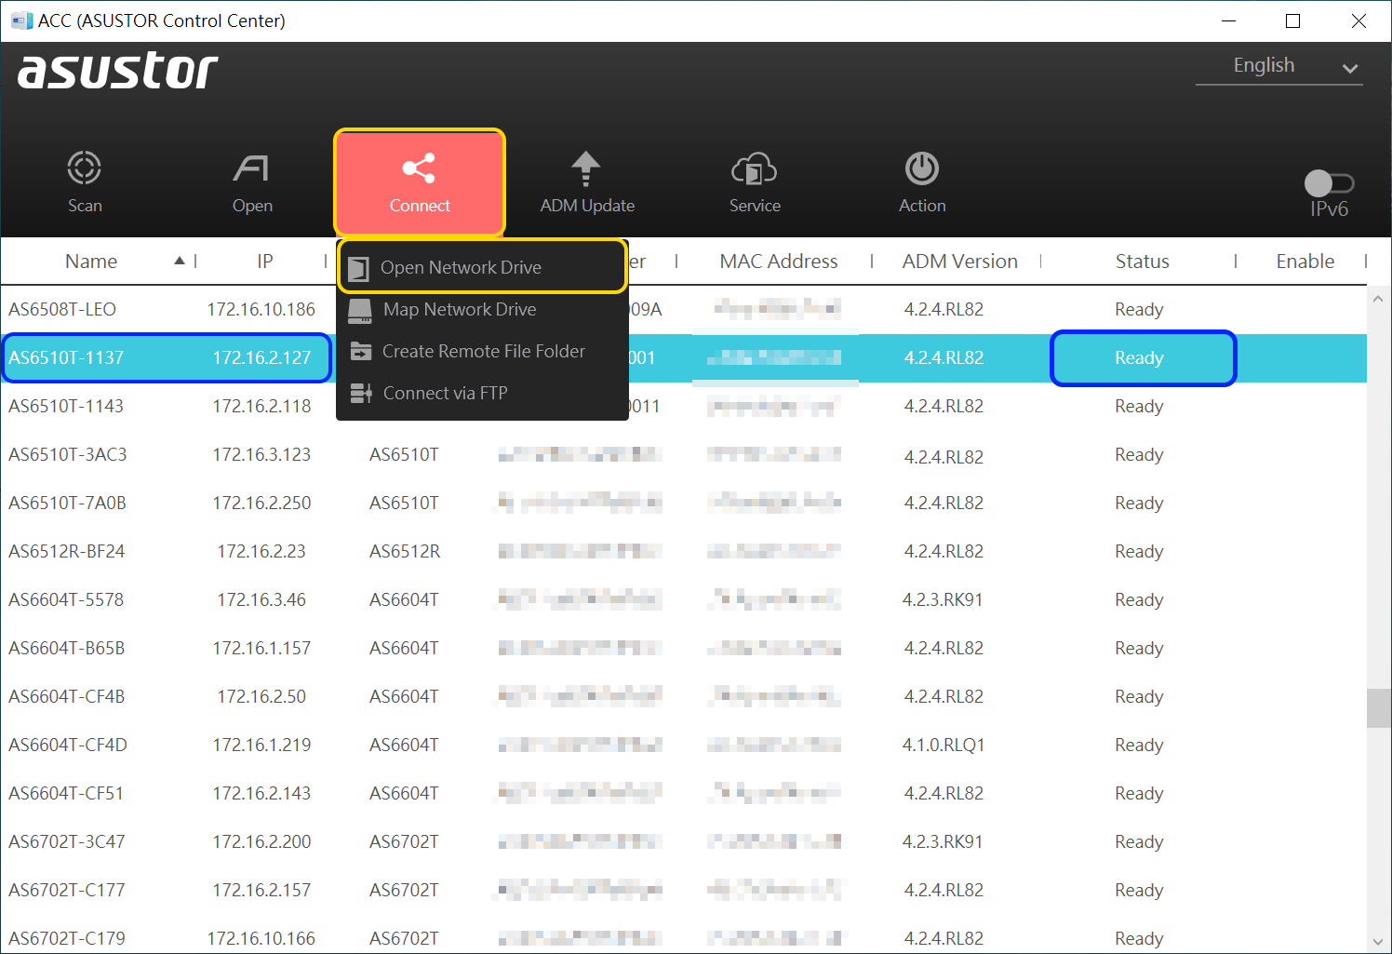
Task: Select device AS6604T-CF4D
Action: point(68,745)
